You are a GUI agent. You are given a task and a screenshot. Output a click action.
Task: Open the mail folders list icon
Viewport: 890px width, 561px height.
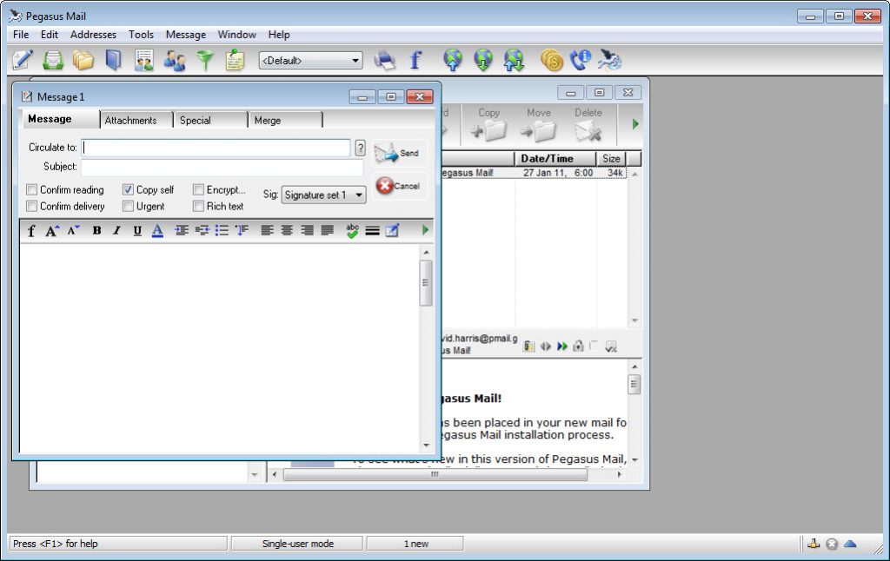point(83,60)
